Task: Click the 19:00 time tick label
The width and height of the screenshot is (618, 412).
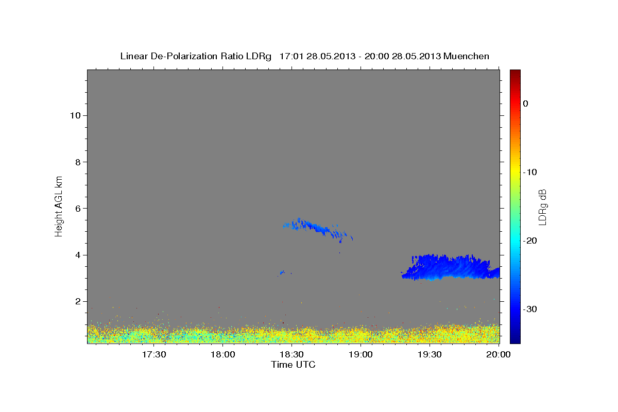Action: 361,354
